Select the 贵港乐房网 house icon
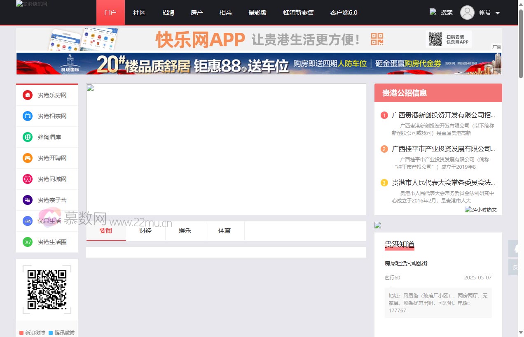This screenshot has height=337, width=524. [27, 95]
